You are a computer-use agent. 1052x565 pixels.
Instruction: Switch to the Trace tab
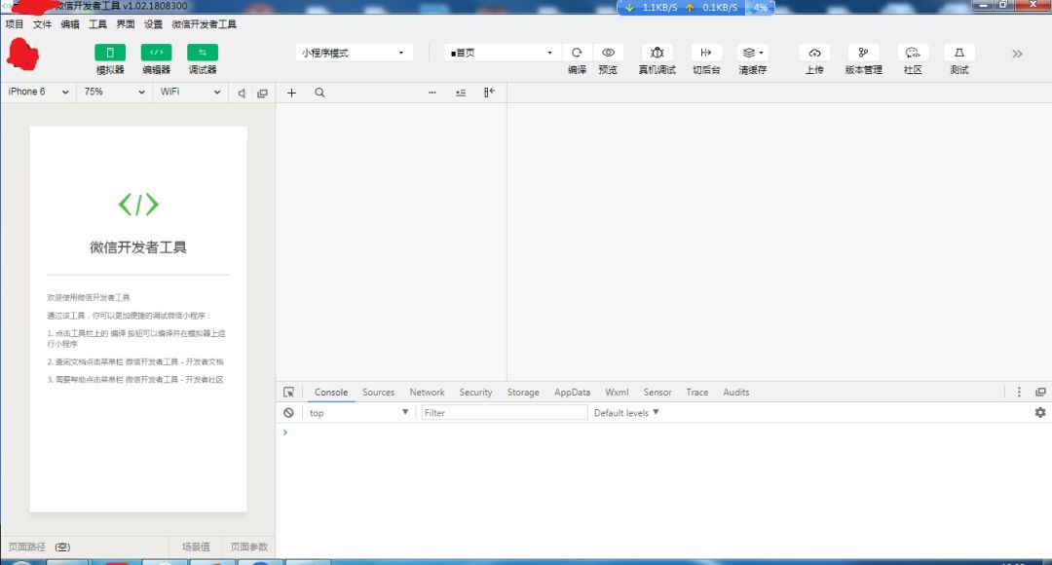click(697, 392)
